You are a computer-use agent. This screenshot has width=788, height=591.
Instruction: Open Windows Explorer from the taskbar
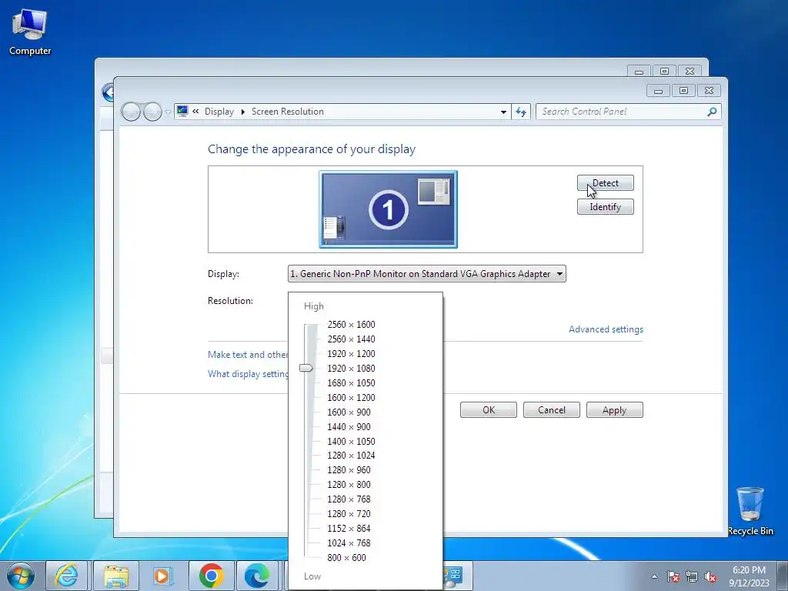coord(116,576)
